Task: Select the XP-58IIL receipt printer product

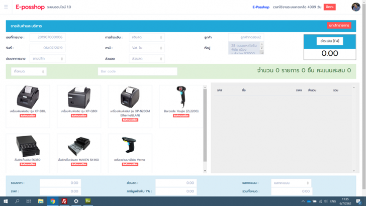Action: pyautogui.click(x=28, y=107)
